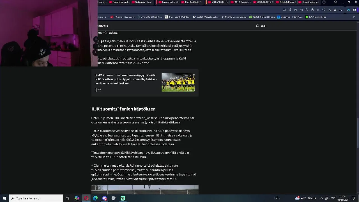Viewport: 359px width, 202px height.
Task: Switch to the 'LOBA REACTS' tab
Action: coord(263,2)
